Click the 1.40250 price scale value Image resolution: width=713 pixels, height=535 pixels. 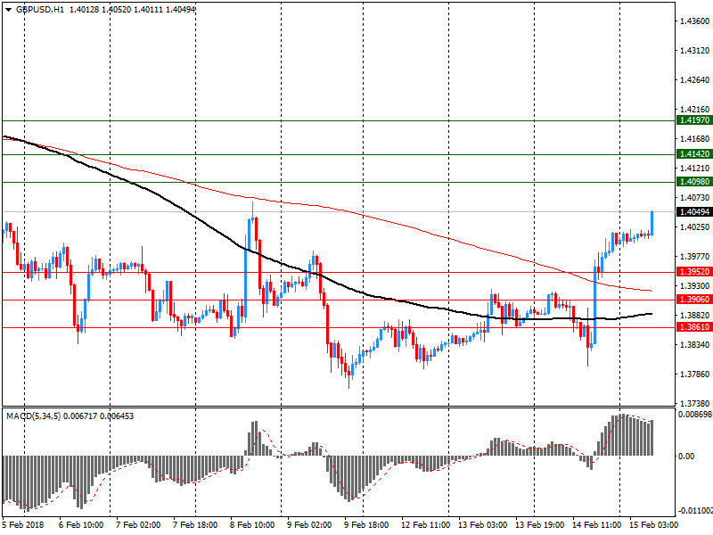click(x=694, y=227)
